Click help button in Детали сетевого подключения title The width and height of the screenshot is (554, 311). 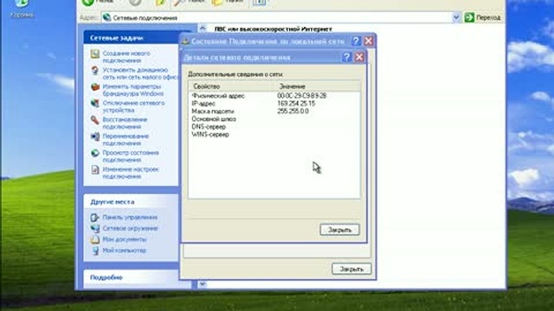point(347,57)
